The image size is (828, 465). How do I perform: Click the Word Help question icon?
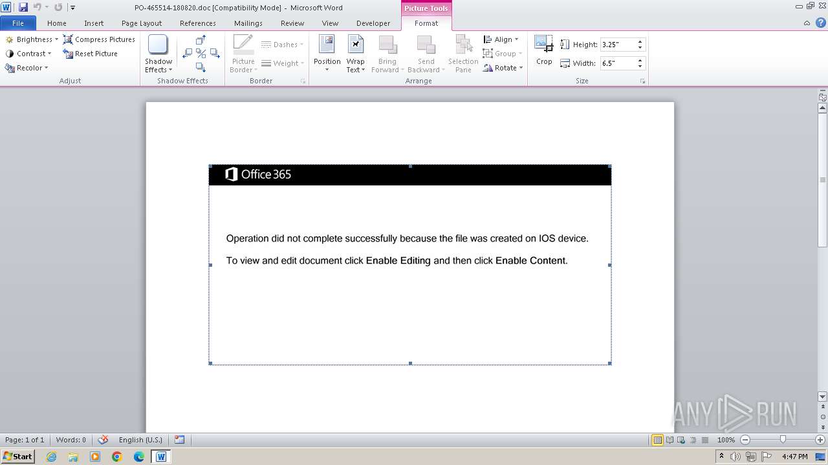(820, 23)
